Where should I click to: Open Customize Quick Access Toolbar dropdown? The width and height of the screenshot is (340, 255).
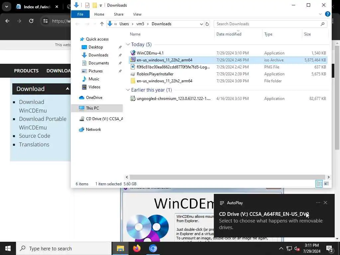coord(101,5)
